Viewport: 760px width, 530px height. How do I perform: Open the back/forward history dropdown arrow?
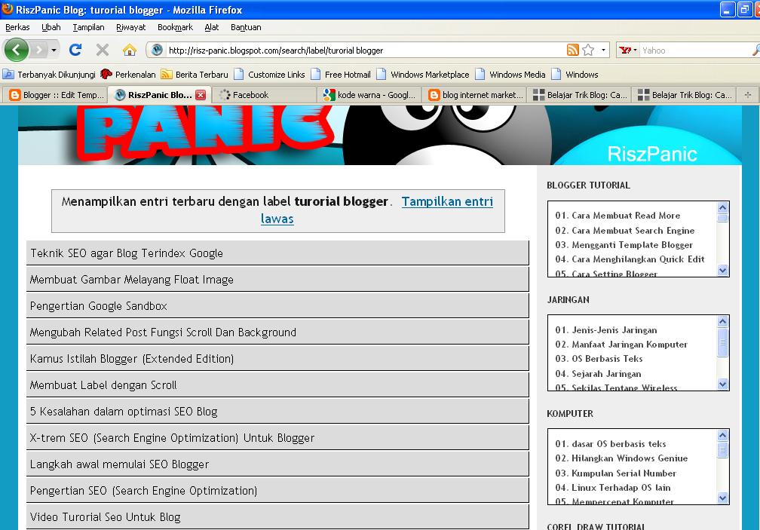pos(54,50)
